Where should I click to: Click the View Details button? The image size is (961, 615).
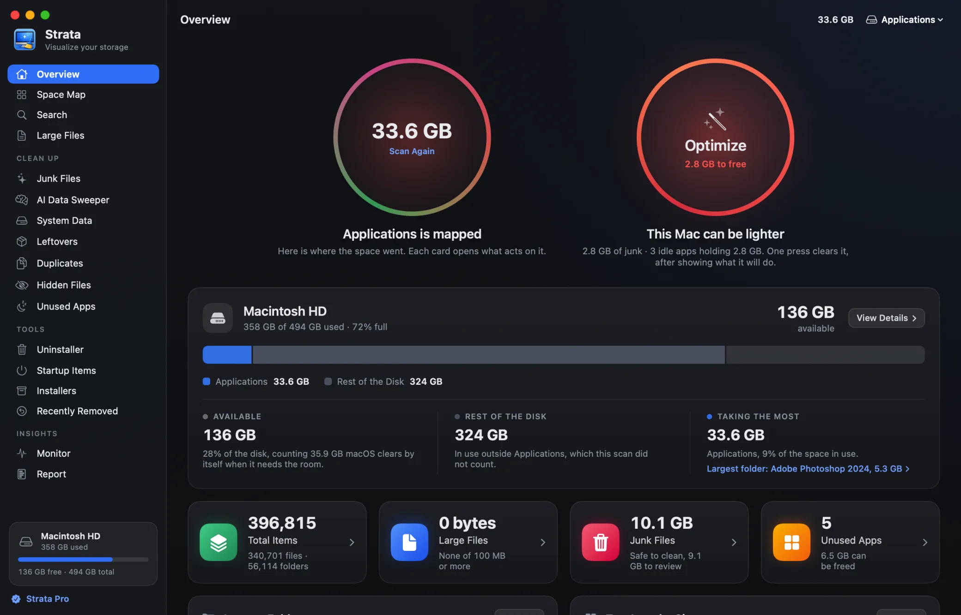pos(886,318)
